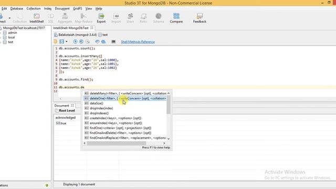Click the dark console icon in the shell toolbar
This screenshot has width=336, height=189.
pyautogui.click(x=113, y=41)
